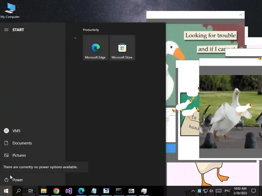Open the monitor app taskbar icon
262x196 pixels.
[144, 191]
